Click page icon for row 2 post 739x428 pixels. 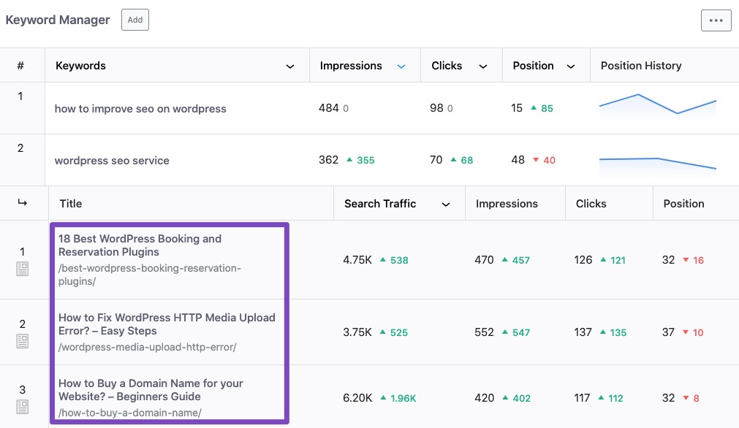coord(22,340)
